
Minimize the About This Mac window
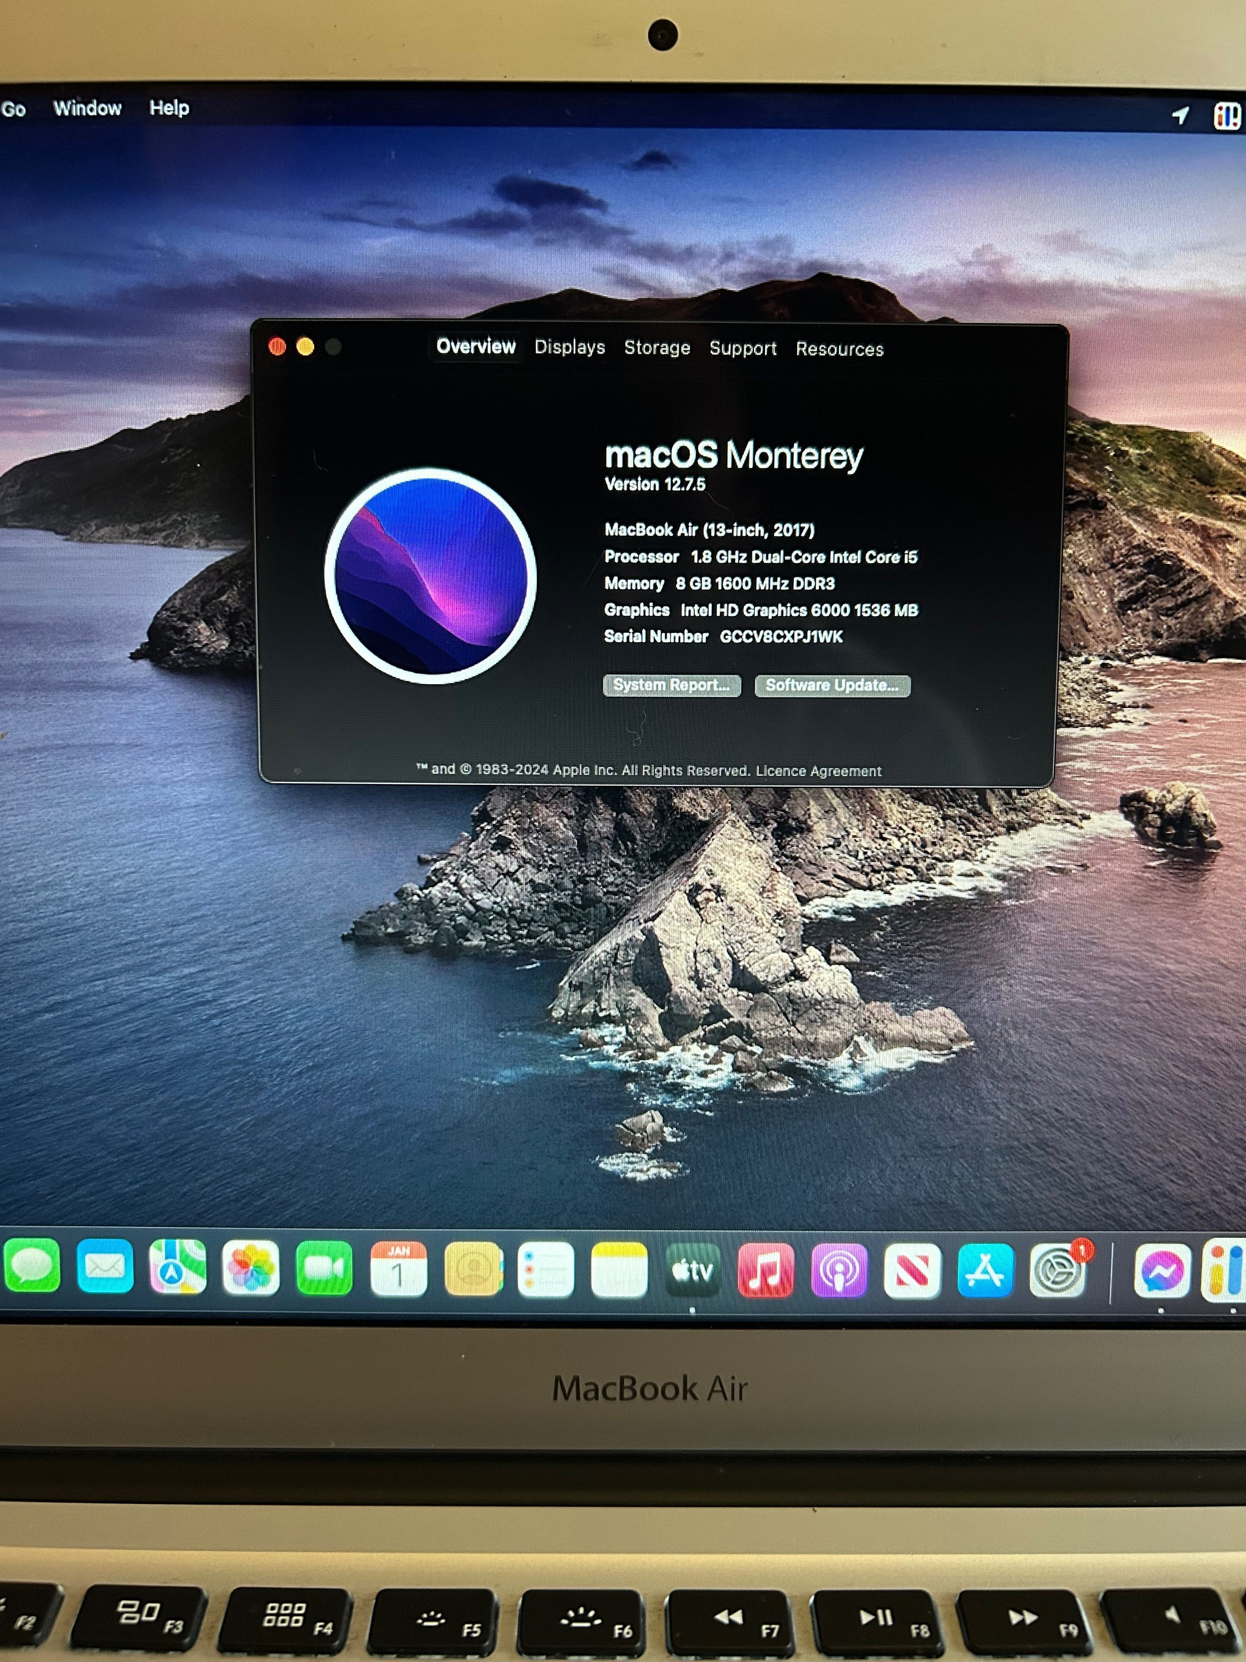[x=305, y=346]
